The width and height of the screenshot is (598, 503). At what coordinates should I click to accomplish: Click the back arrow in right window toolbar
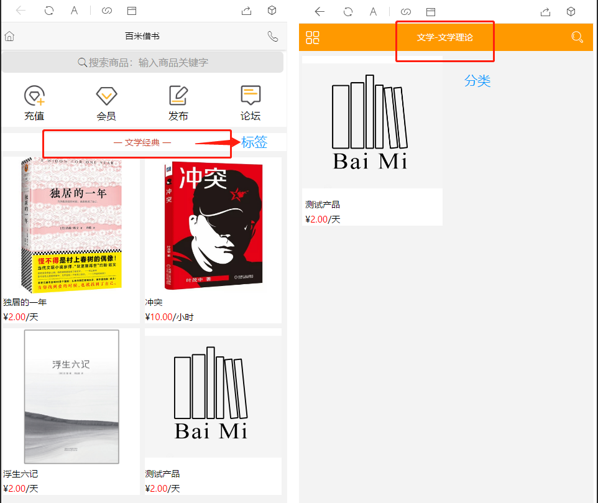point(320,12)
